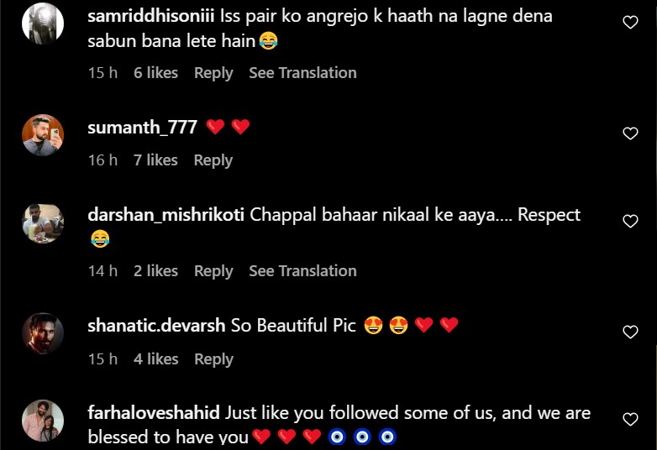
Task: Heart farhaloveshahid's comment
Action: pos(630,419)
